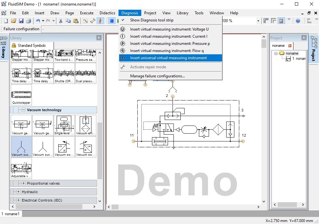Print the circuit using the printer icon
The width and height of the screenshot is (319, 224).
pos(29,21)
